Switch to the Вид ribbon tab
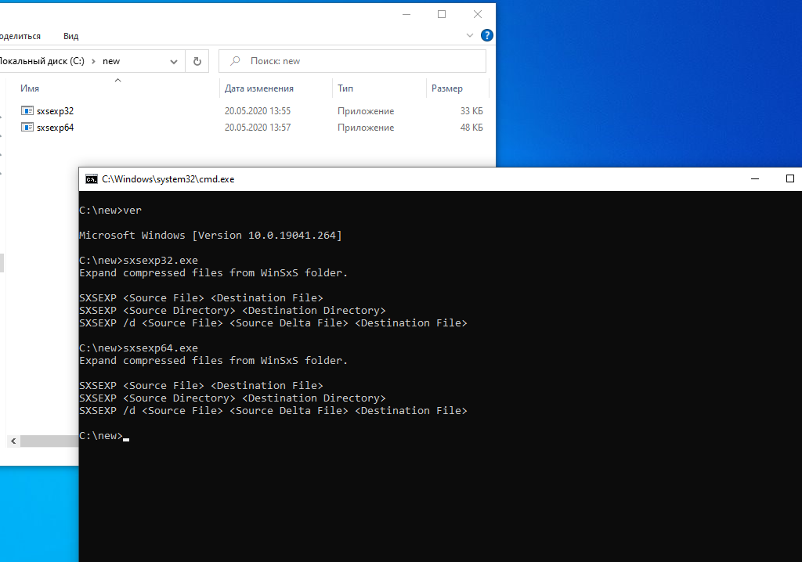Image resolution: width=802 pixels, height=562 pixels. pyautogui.click(x=70, y=35)
